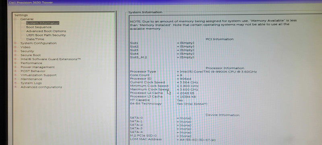Select the System Configuration label

[38, 43]
